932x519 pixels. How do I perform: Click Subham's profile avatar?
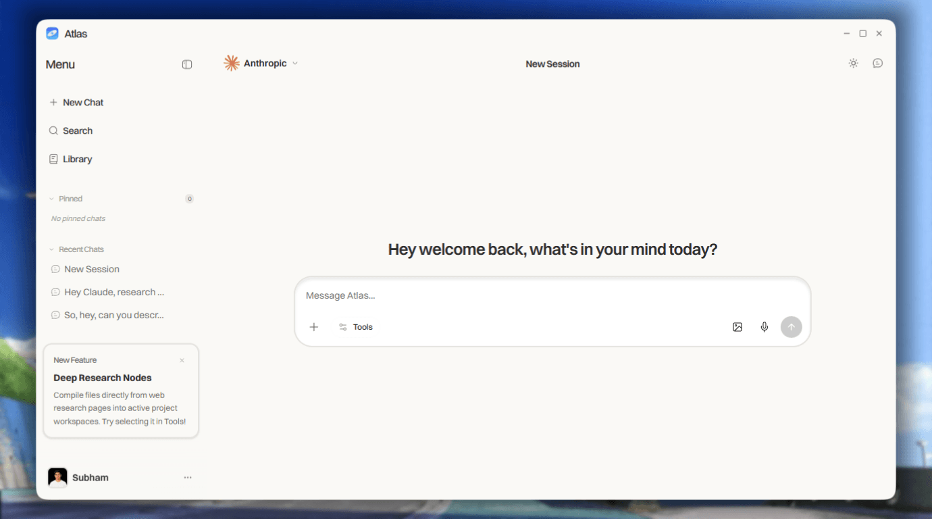[57, 478]
